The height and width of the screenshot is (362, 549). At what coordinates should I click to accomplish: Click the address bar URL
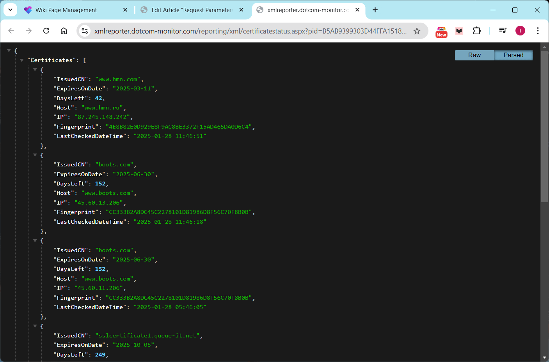point(251,31)
